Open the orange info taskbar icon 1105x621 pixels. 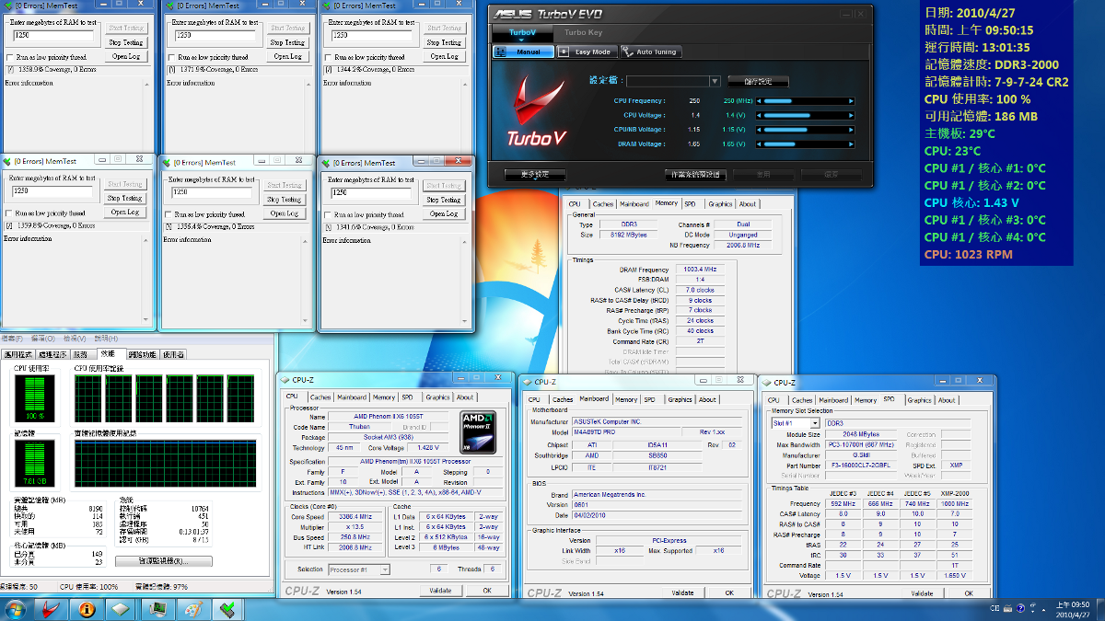87,608
